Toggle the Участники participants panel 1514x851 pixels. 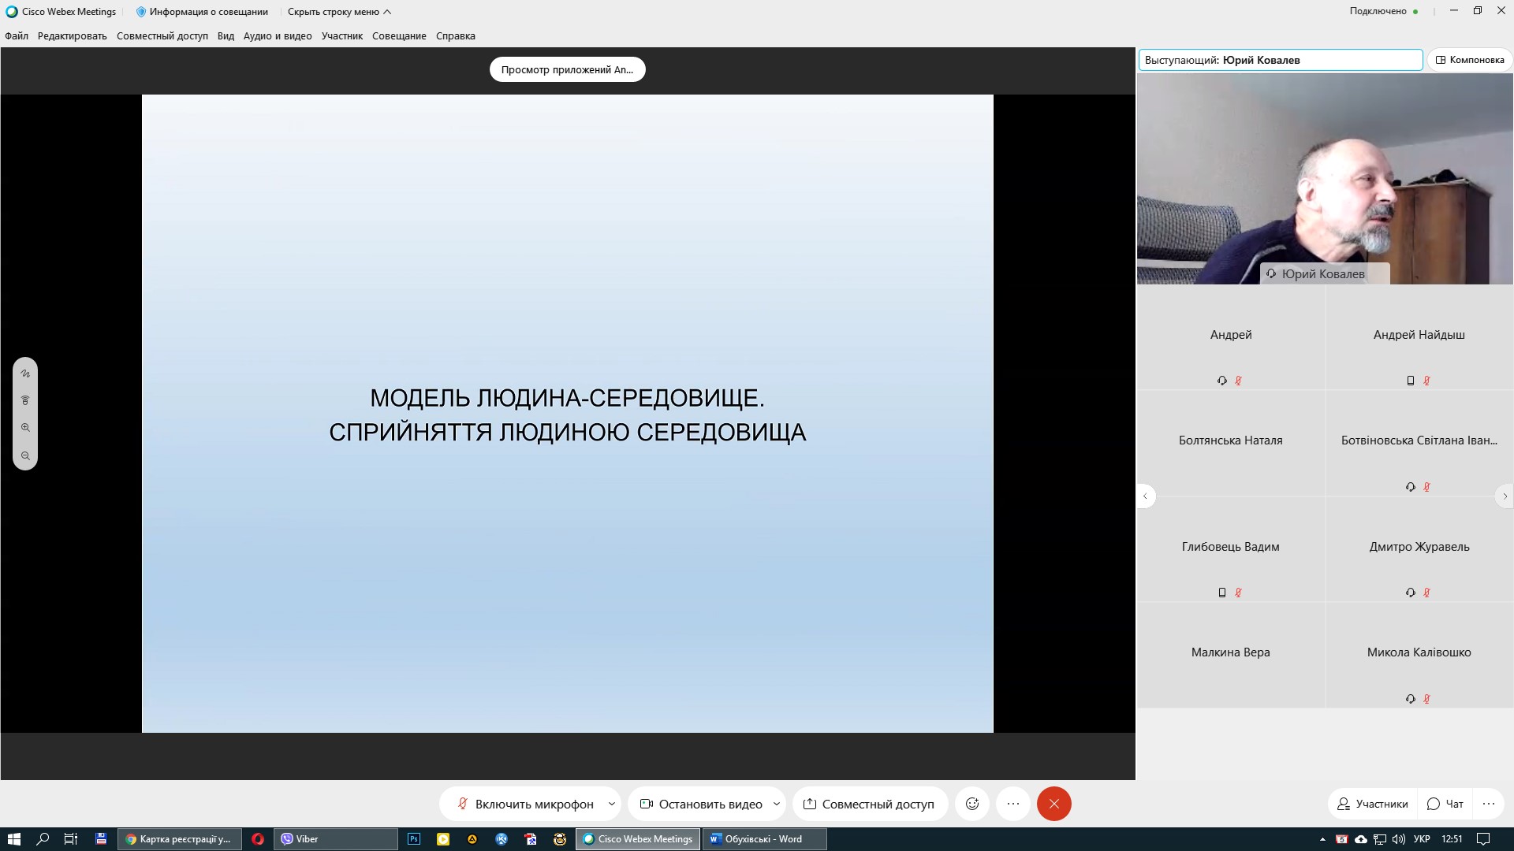tap(1373, 804)
